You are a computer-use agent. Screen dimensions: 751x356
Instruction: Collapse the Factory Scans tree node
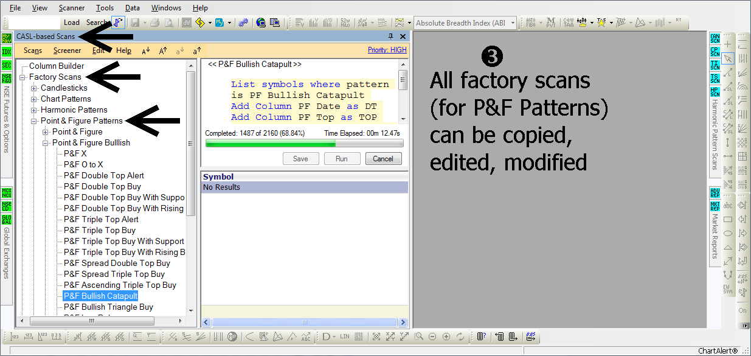[x=22, y=77]
